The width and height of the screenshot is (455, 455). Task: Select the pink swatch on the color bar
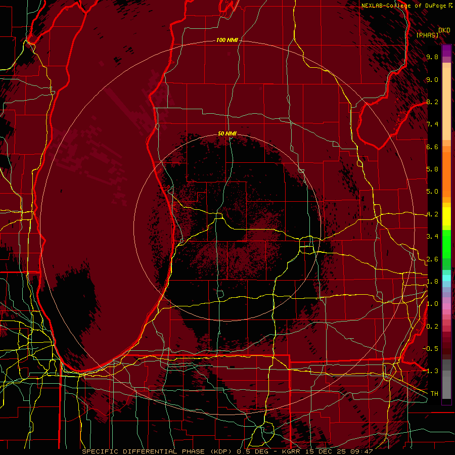(x=446, y=306)
